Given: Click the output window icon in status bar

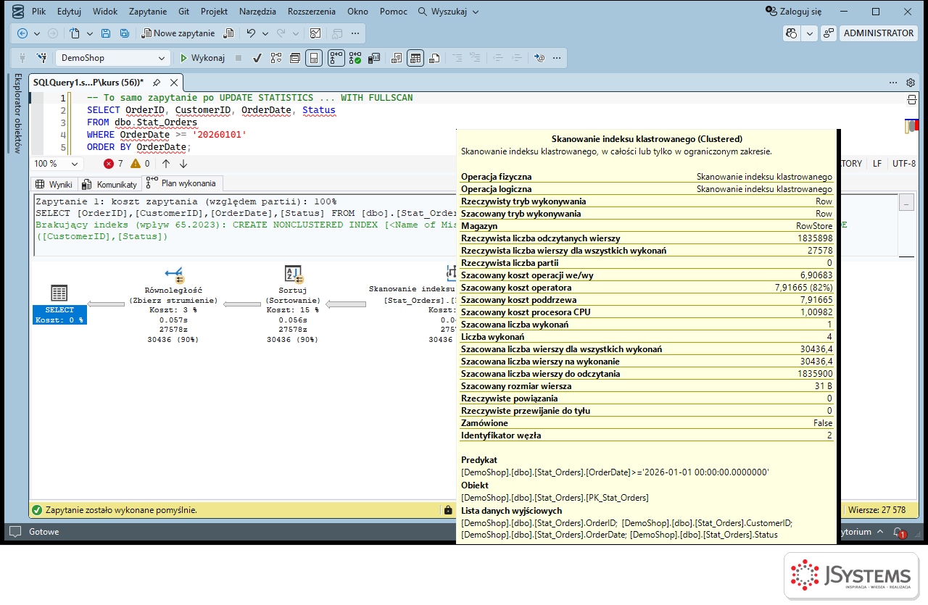Looking at the screenshot, I should click(14, 532).
